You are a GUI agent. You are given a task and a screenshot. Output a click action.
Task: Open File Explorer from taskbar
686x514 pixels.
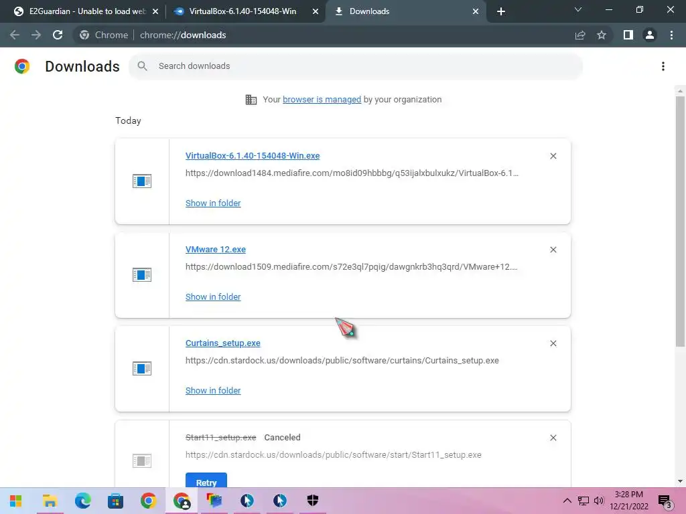50,501
